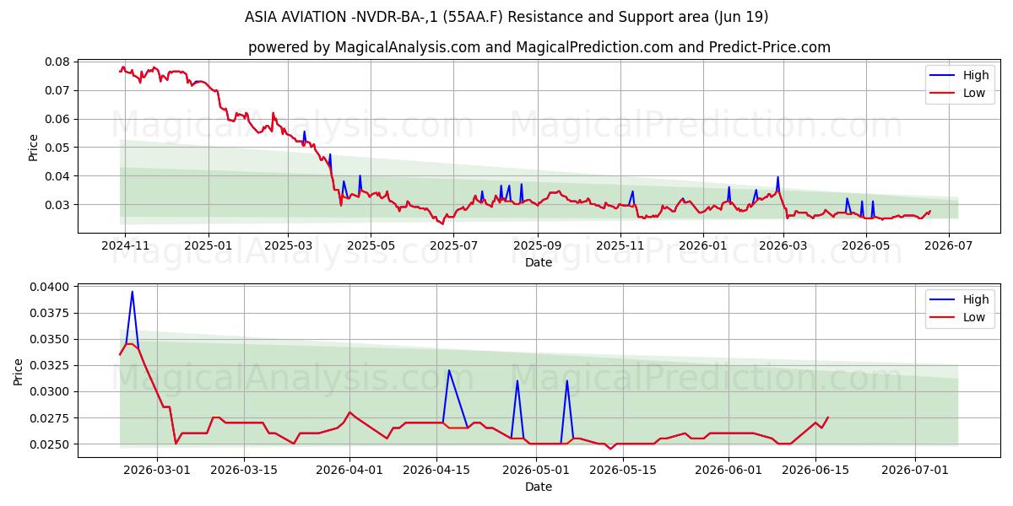Click the 2026-01 date label
The width and height of the screenshot is (1013, 506).
tap(702, 245)
